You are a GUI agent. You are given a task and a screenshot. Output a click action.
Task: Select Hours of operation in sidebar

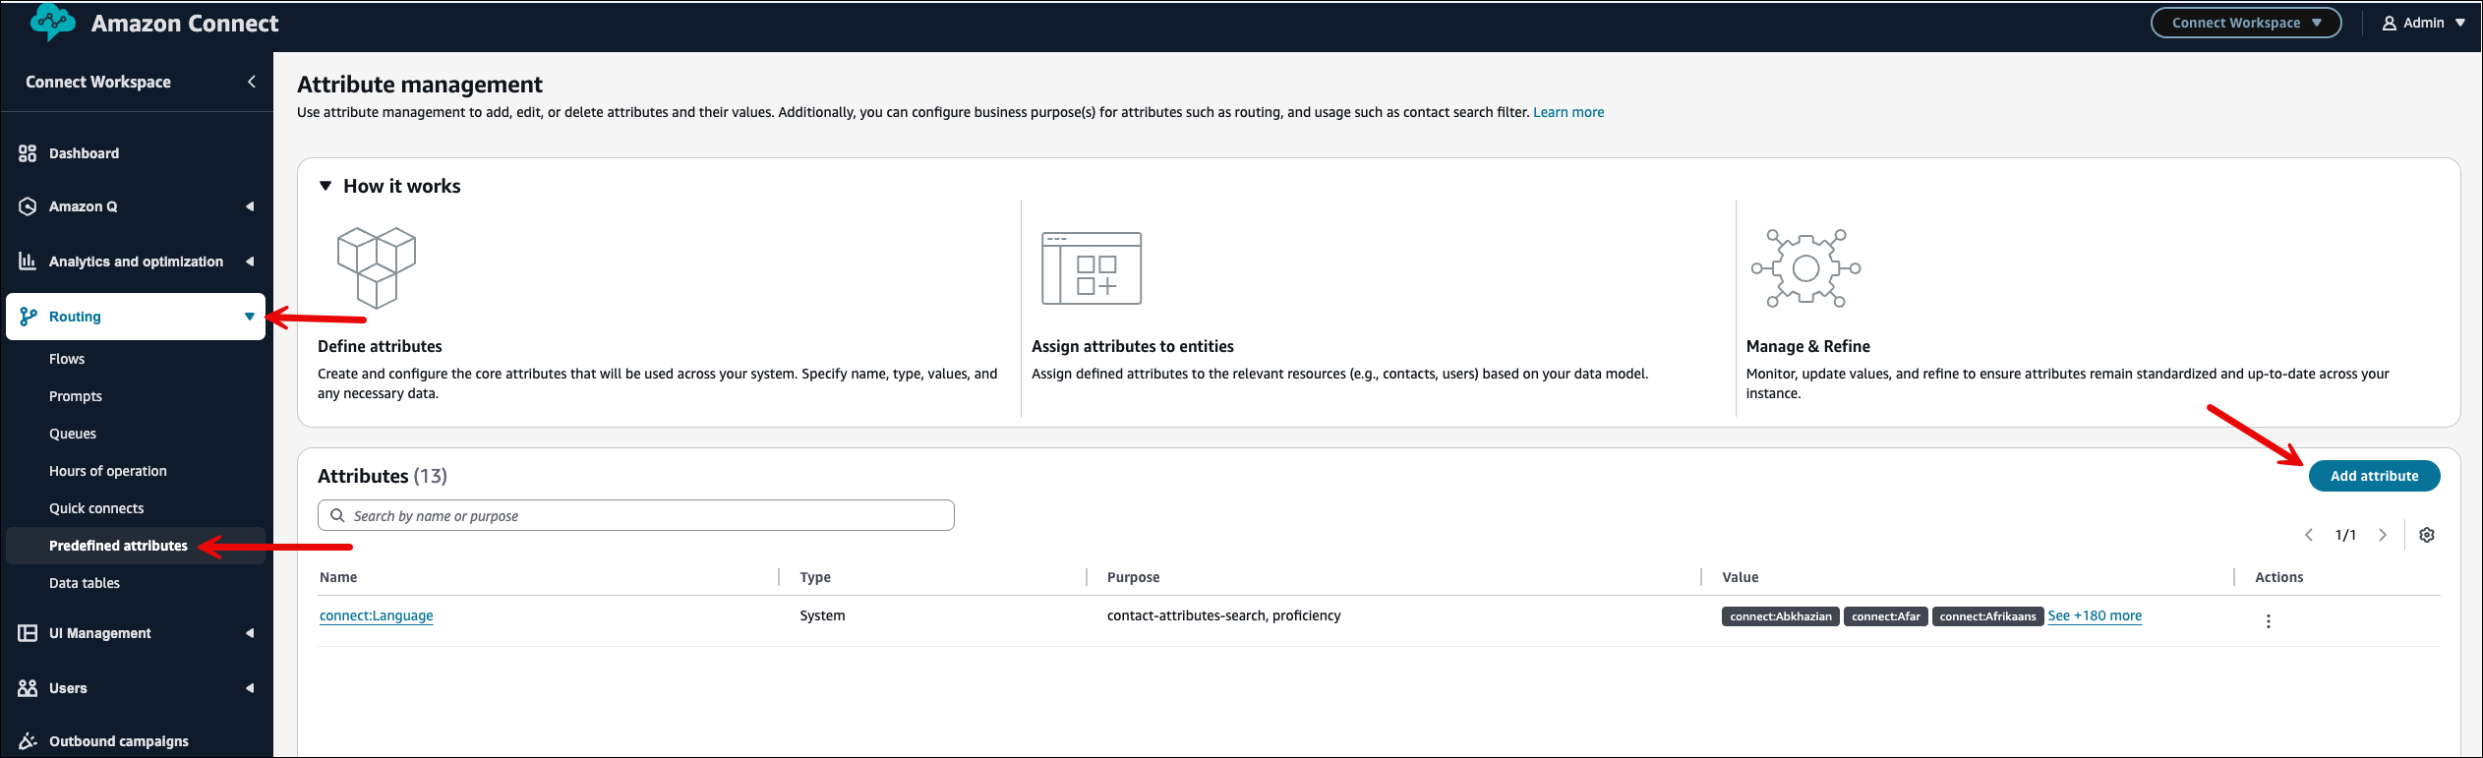point(108,471)
